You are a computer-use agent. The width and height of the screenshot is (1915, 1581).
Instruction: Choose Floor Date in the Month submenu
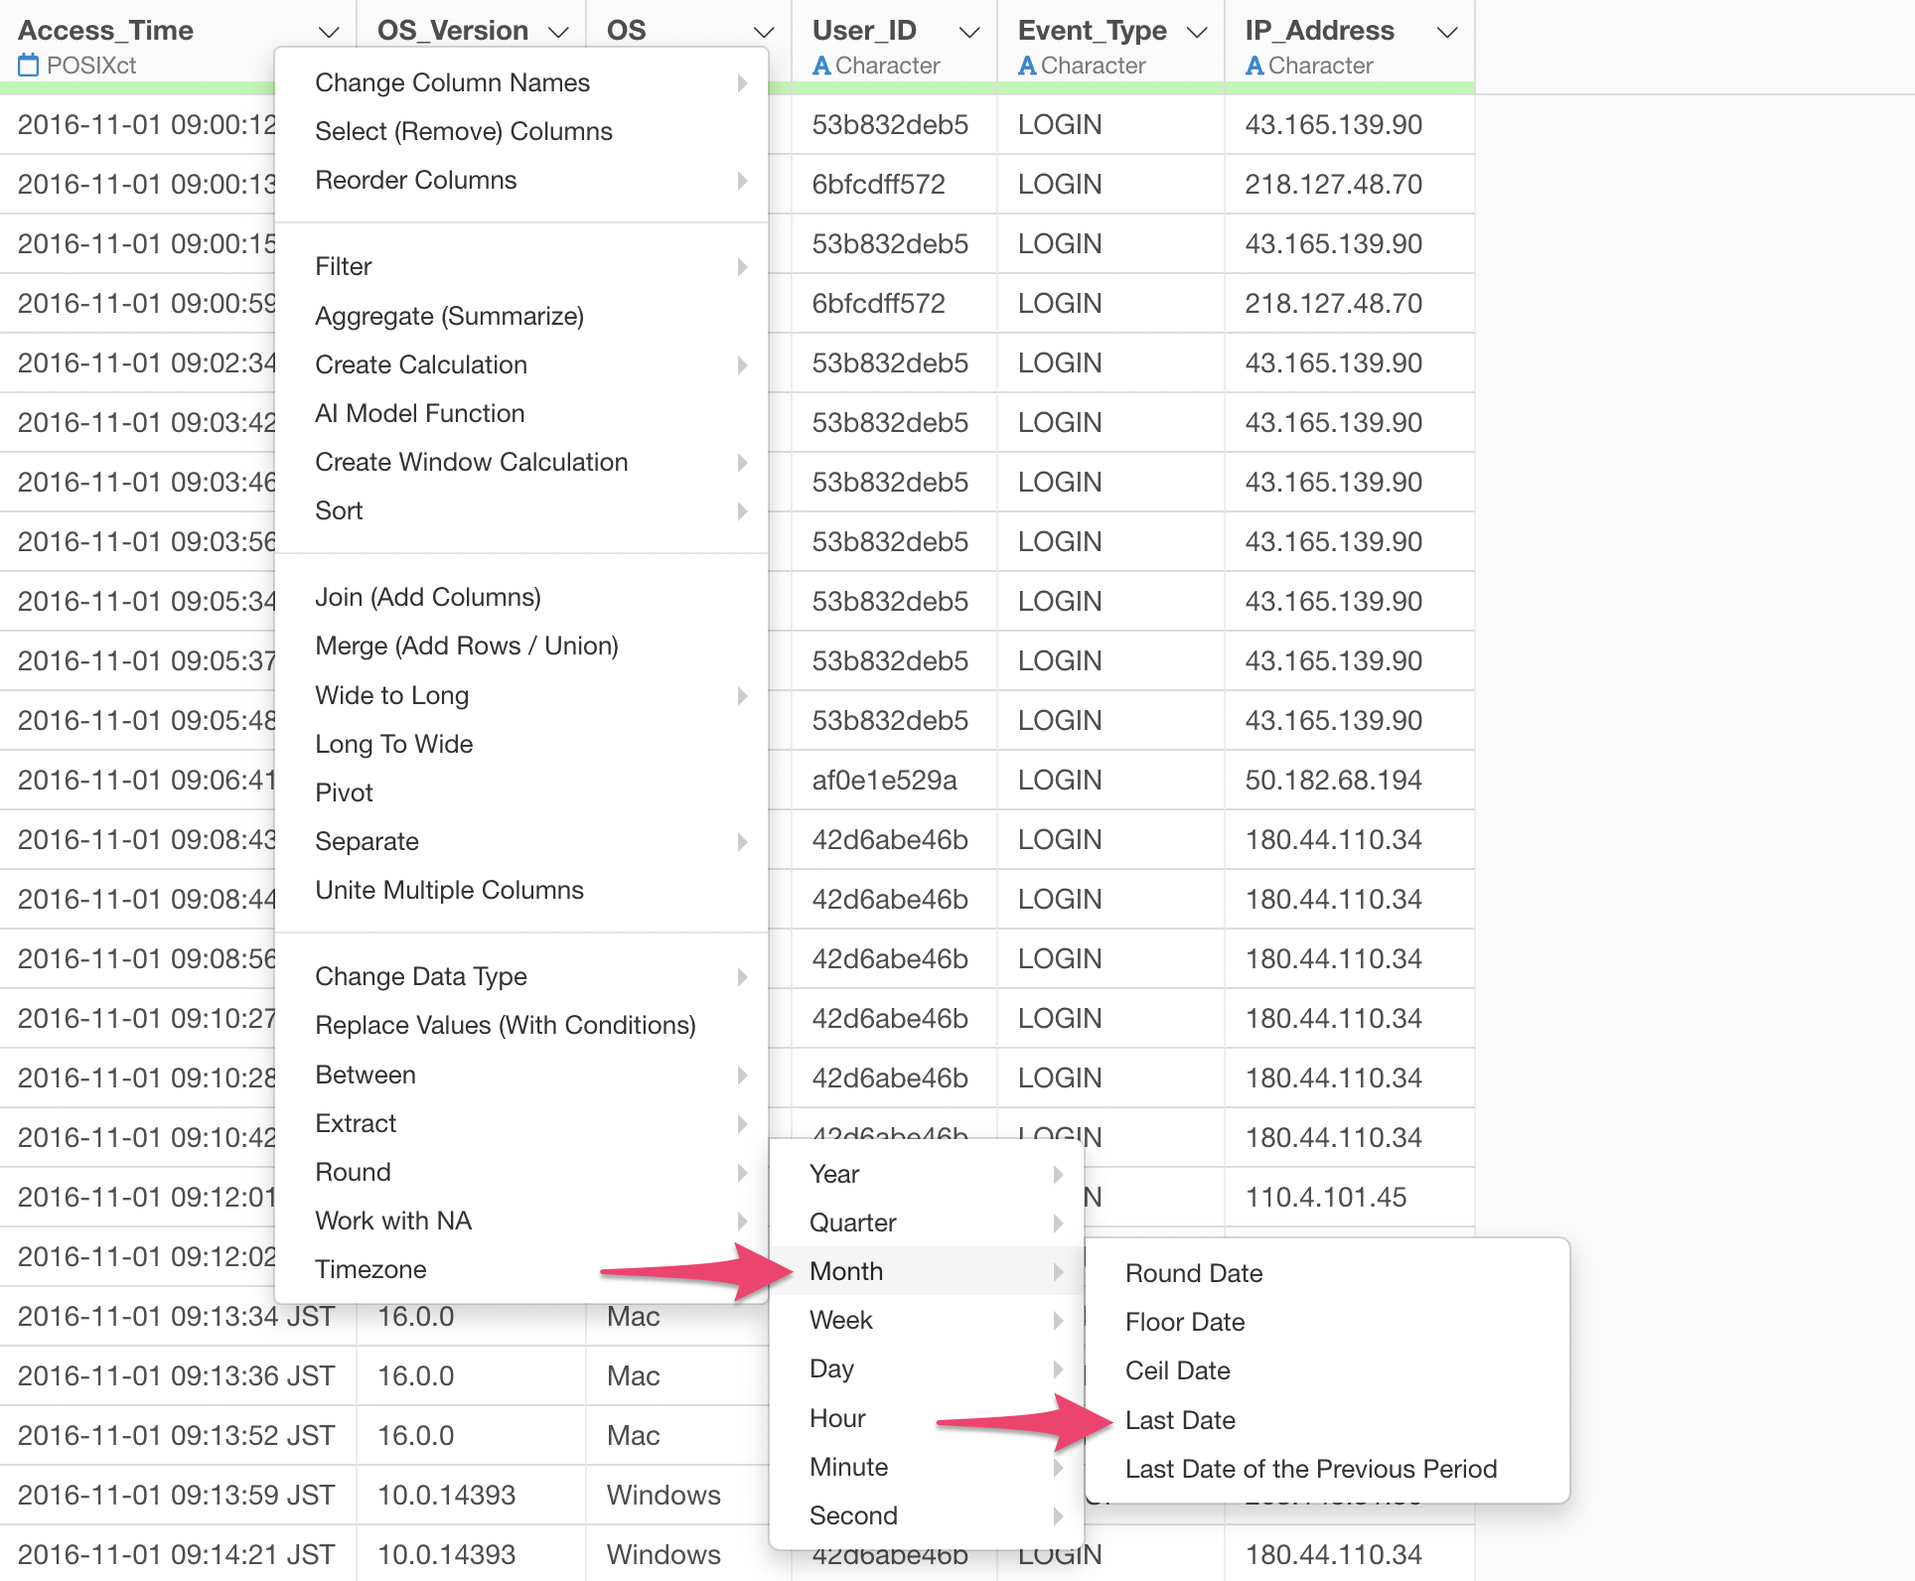pyautogui.click(x=1184, y=1322)
